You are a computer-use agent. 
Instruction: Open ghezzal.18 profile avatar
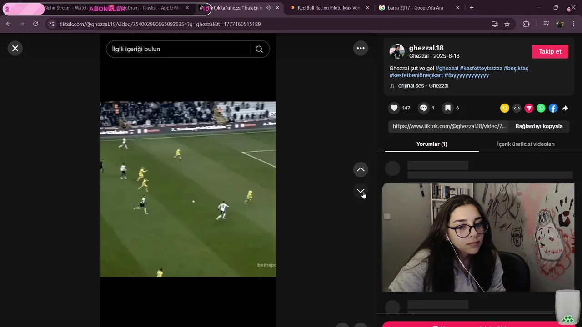click(x=397, y=52)
